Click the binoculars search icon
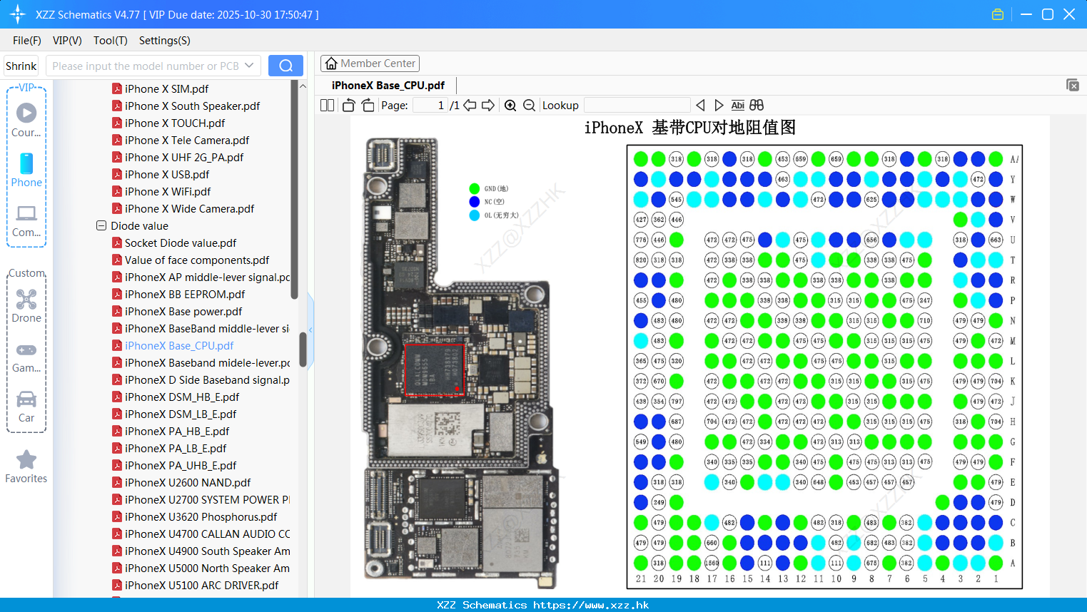 click(x=757, y=105)
